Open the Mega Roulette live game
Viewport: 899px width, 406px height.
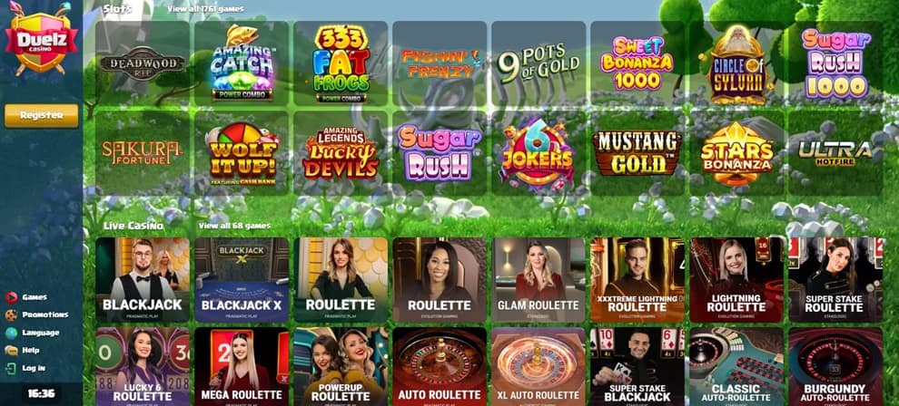pyautogui.click(x=242, y=366)
